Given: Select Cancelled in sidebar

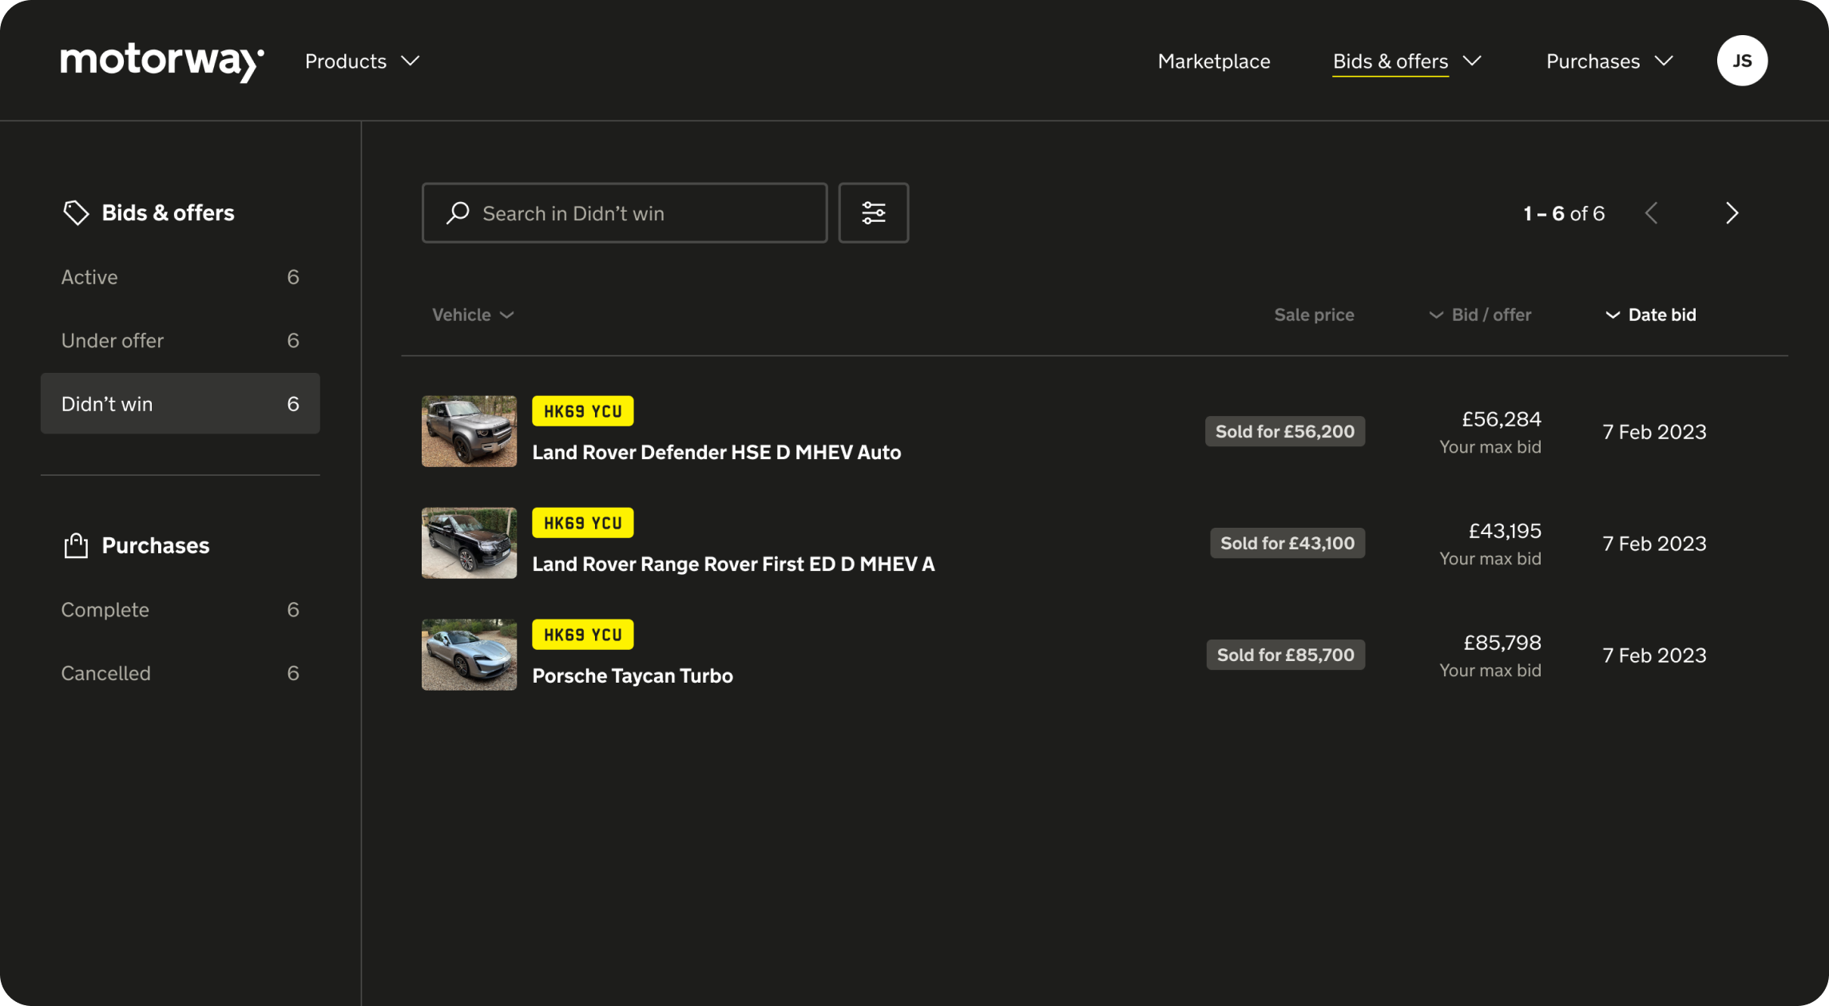Looking at the screenshot, I should coord(181,673).
